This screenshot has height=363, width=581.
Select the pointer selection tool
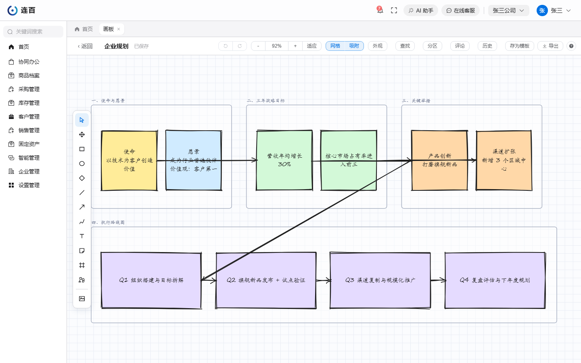[x=82, y=120]
